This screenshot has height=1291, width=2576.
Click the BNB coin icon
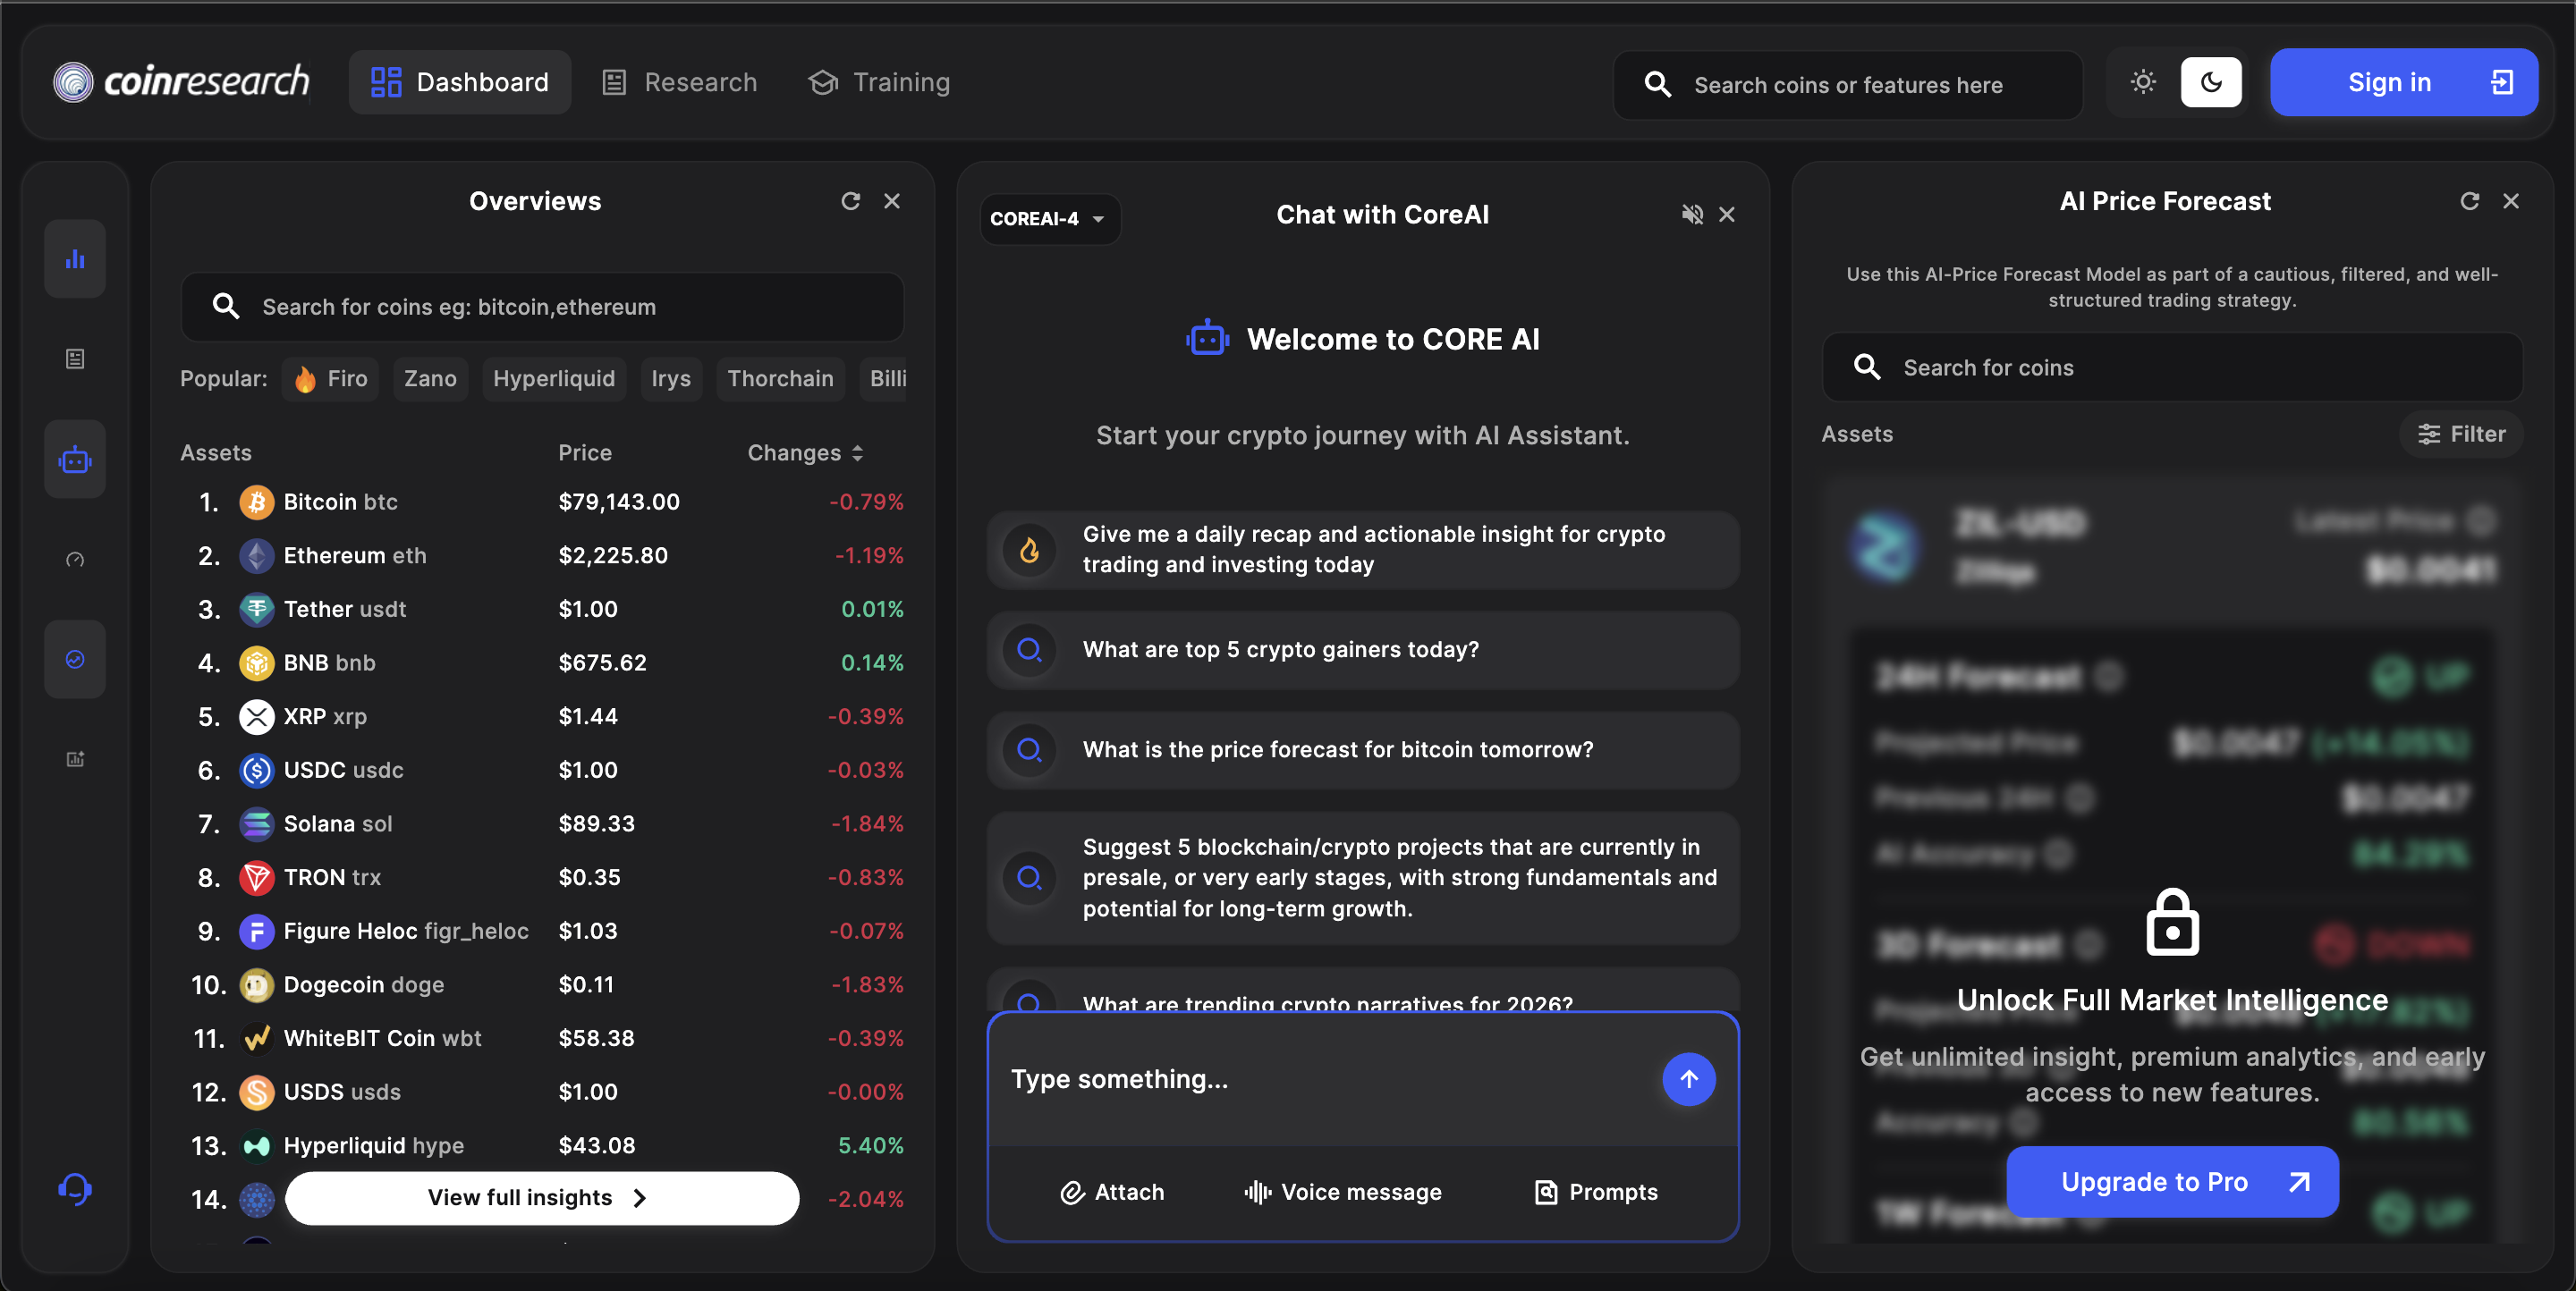pos(257,662)
